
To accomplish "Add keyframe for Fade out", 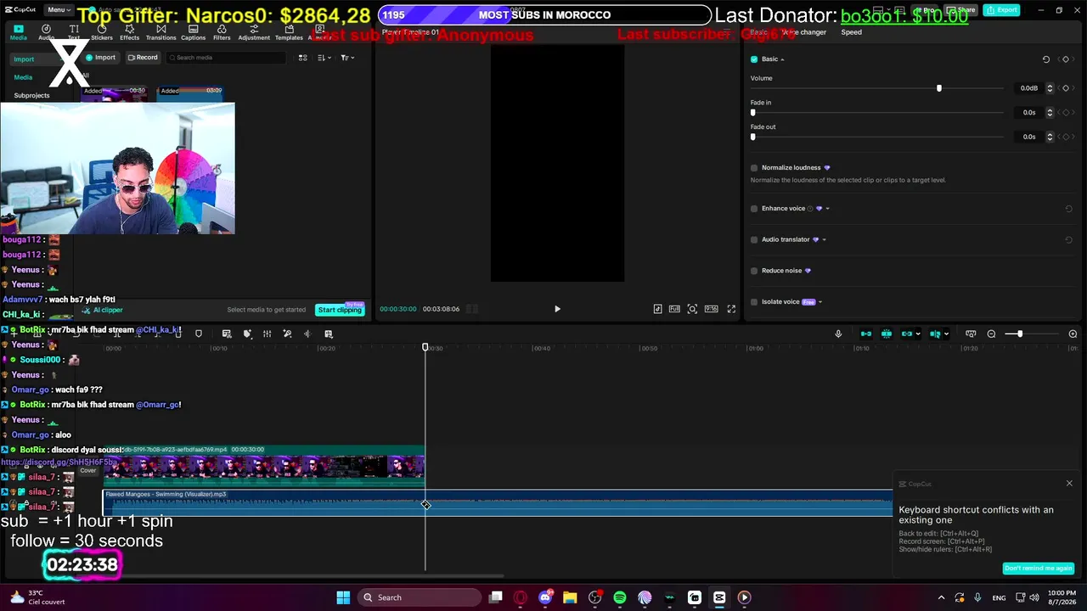I will [x=1066, y=137].
